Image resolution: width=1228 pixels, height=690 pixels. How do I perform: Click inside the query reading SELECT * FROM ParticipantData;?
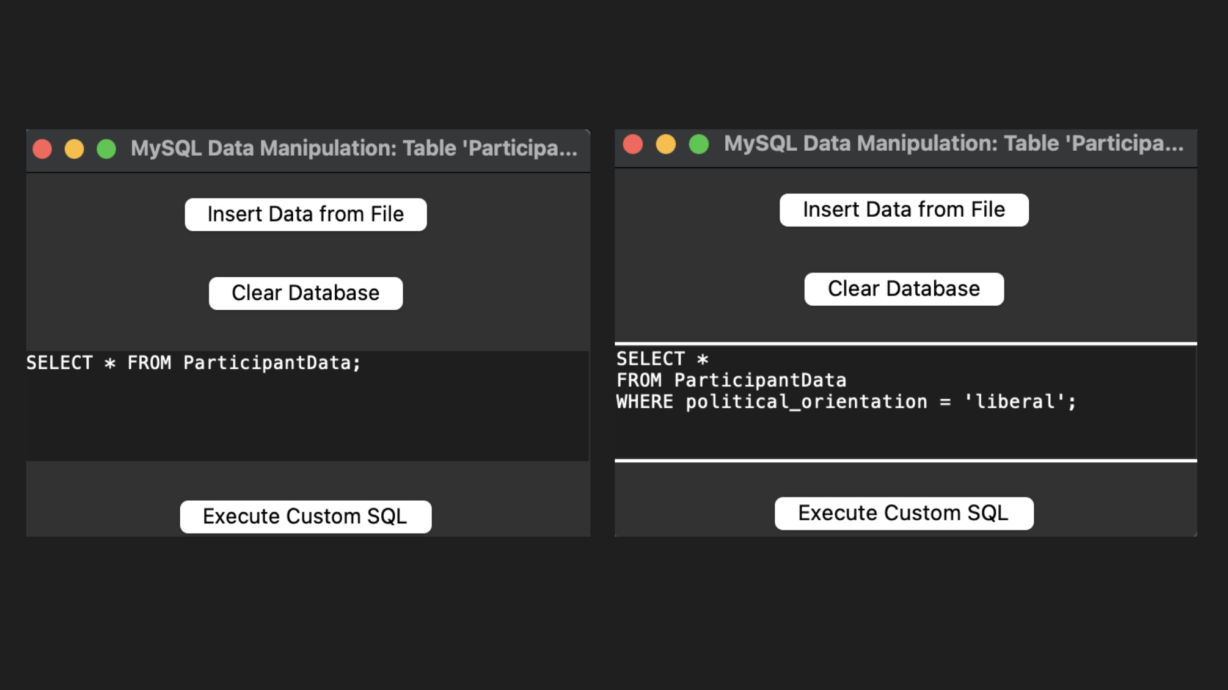tap(193, 362)
